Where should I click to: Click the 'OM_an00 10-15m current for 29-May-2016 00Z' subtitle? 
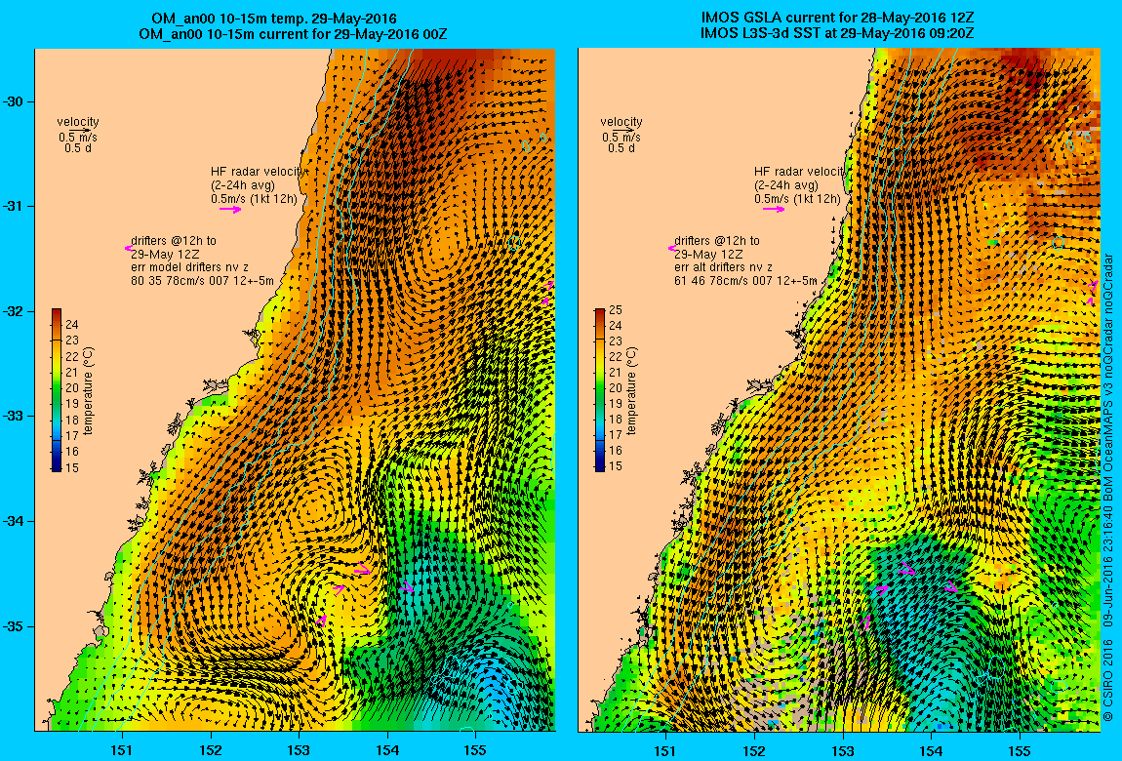pyautogui.click(x=294, y=33)
